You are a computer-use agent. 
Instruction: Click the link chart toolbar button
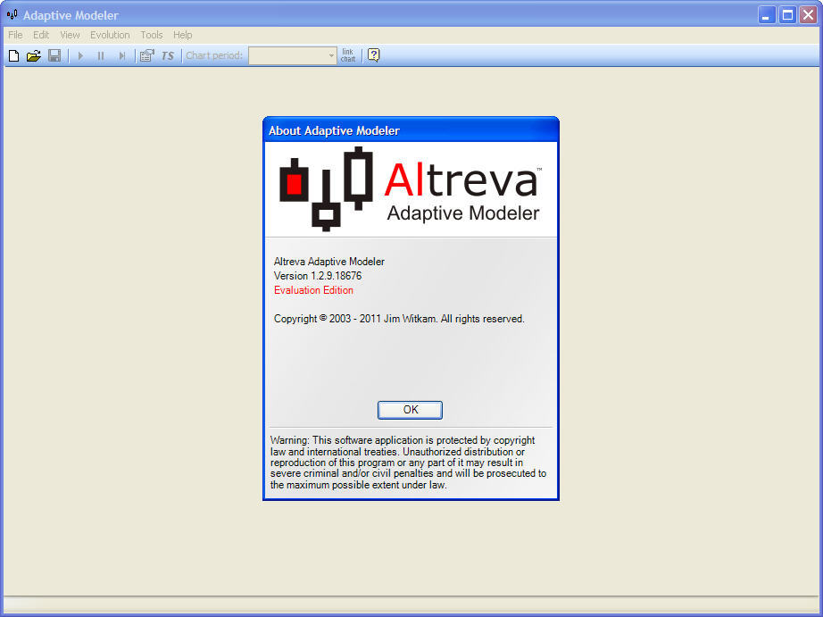pos(347,55)
